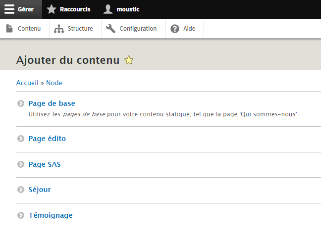Image resolution: width=321 pixels, height=244 pixels.
Task: Choose the Séjour content type
Action: pyautogui.click(x=40, y=190)
